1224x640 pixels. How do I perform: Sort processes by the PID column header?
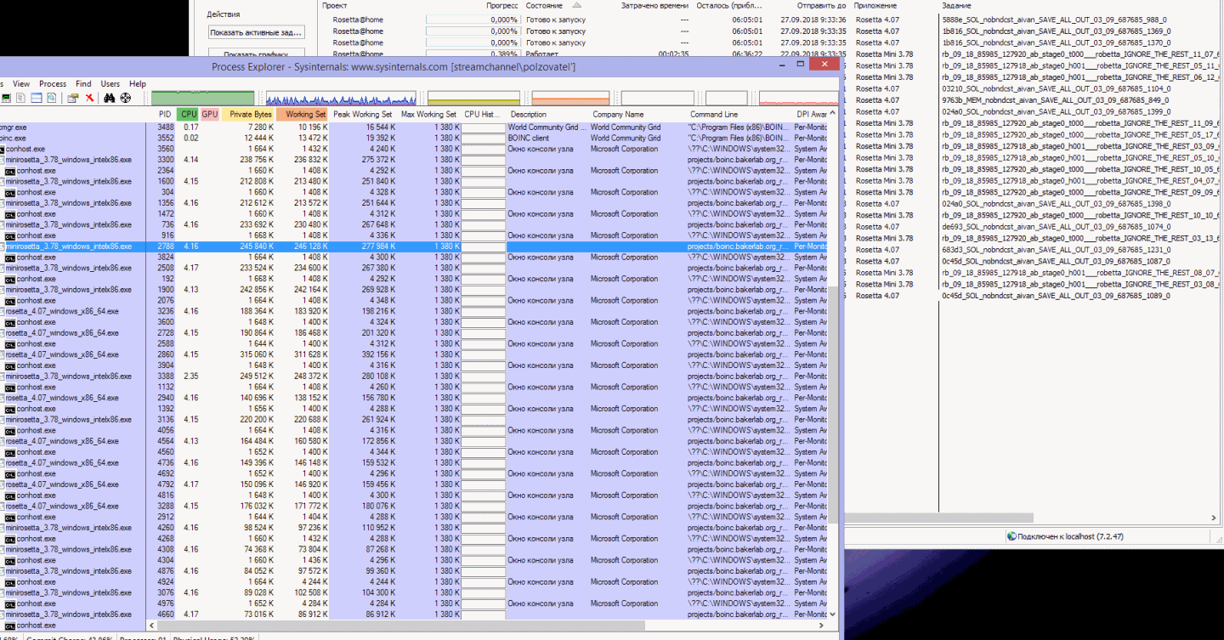pos(165,114)
